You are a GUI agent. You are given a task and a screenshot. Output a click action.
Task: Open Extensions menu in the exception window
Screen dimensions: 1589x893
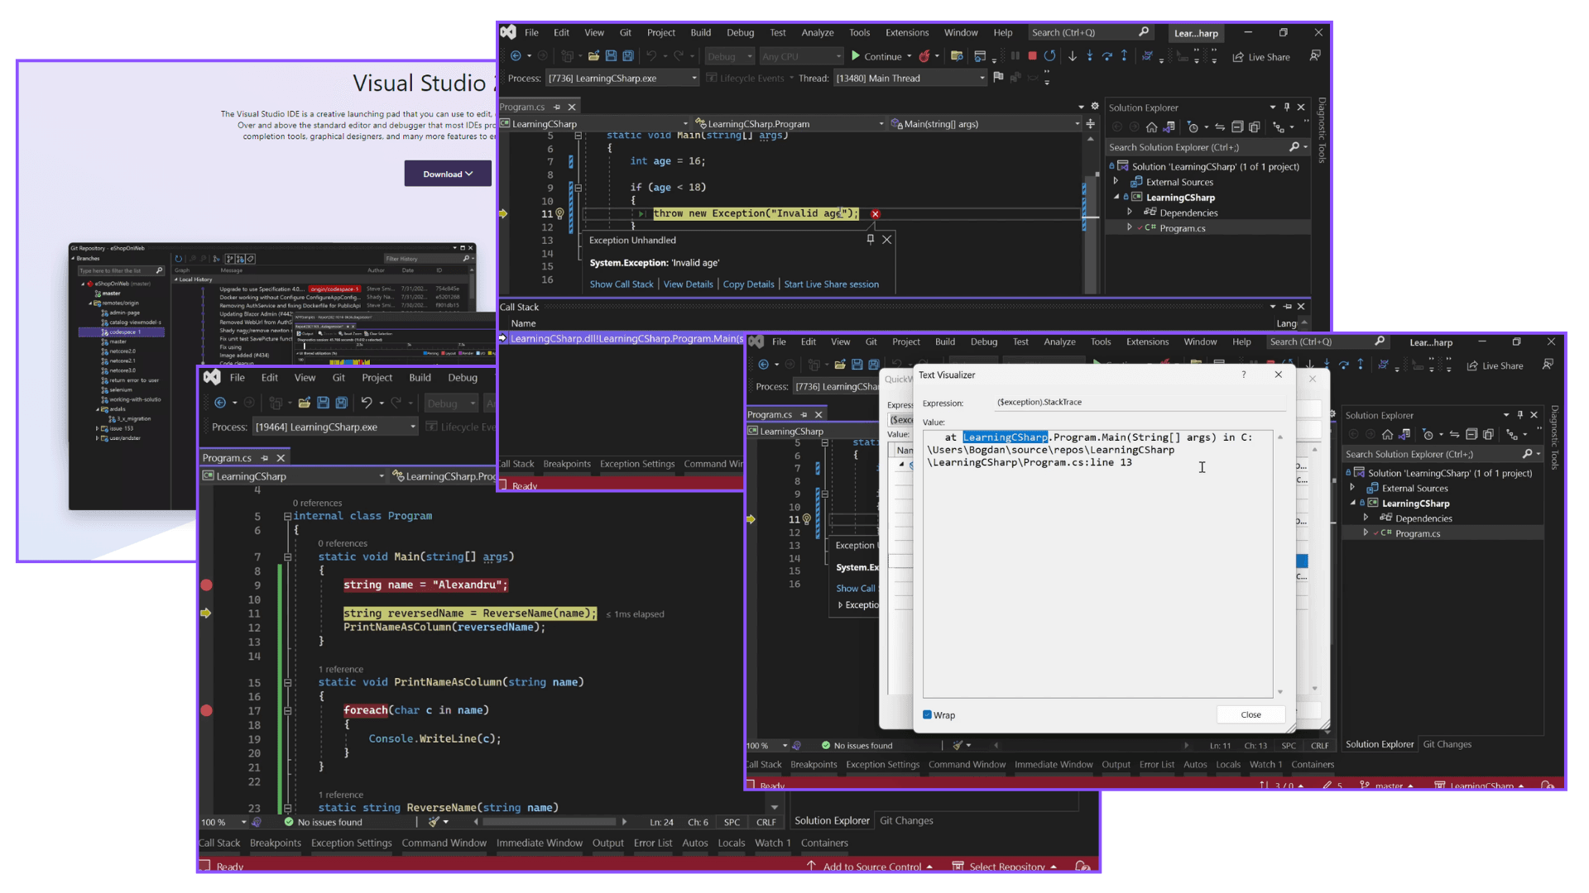[x=907, y=33]
